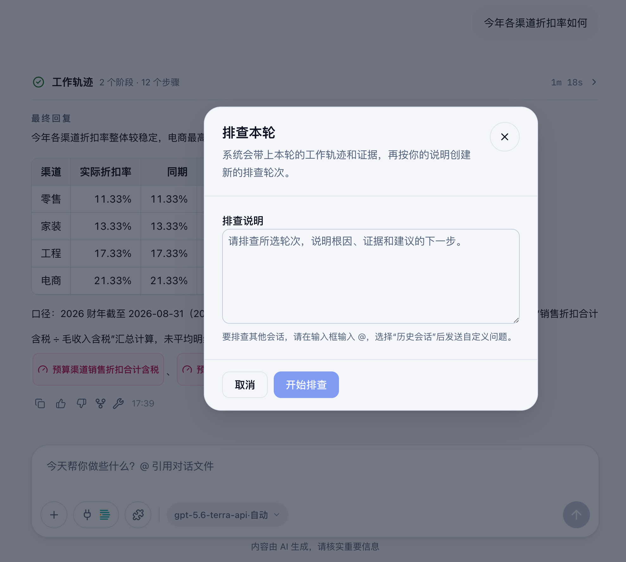Click the plus attachment button
The height and width of the screenshot is (562, 626).
pos(54,515)
